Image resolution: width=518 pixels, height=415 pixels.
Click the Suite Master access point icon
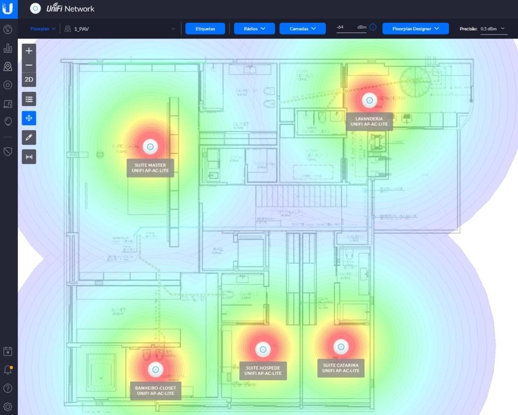pos(150,147)
